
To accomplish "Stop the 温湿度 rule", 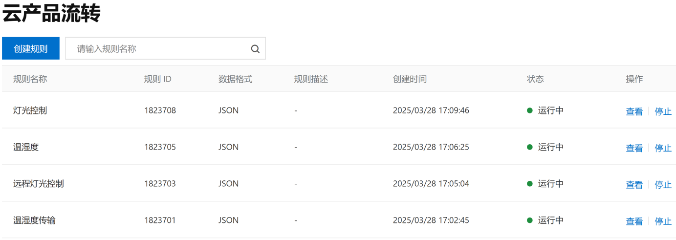I will (x=663, y=148).
